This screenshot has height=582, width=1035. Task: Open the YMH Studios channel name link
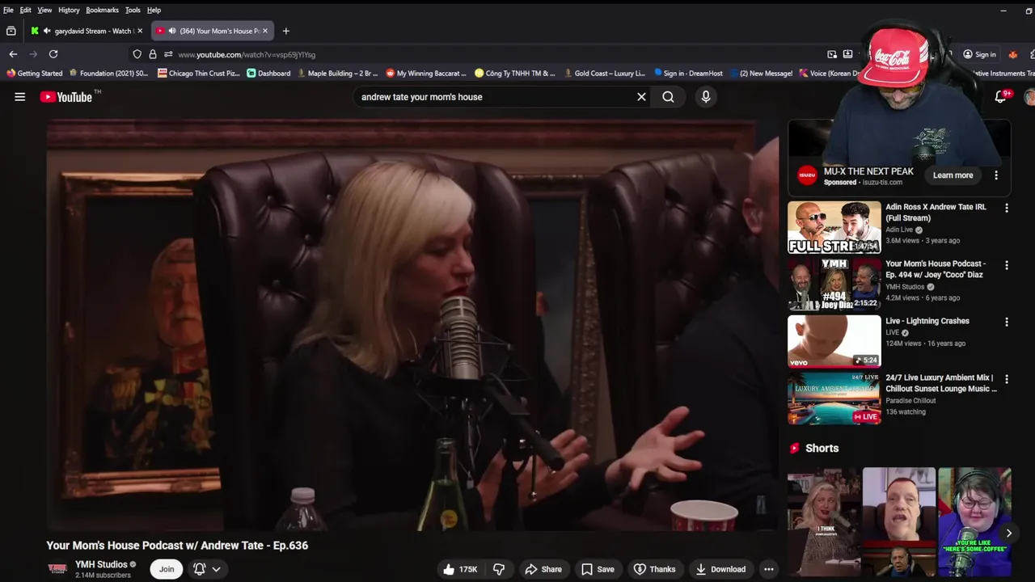[x=101, y=564]
